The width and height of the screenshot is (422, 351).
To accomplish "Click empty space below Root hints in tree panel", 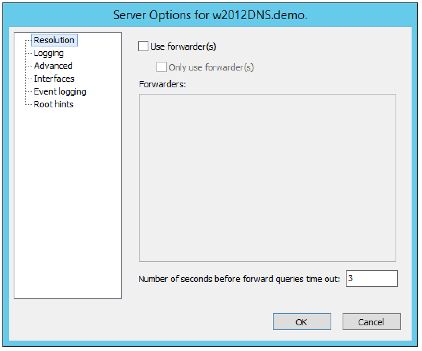I will click(67, 200).
